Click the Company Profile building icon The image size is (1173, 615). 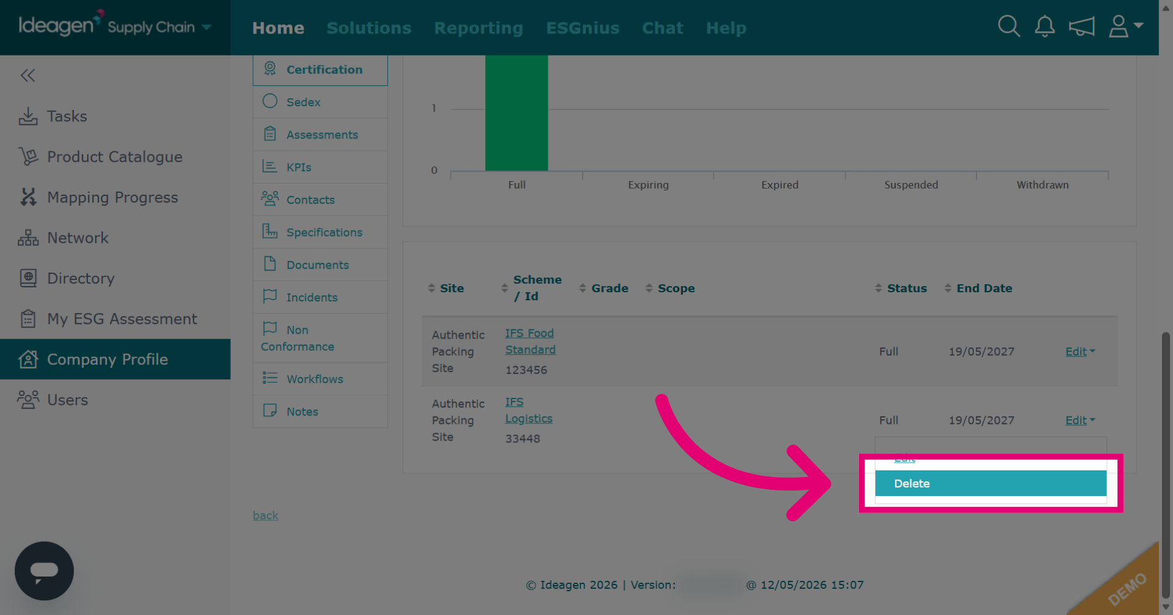click(x=28, y=359)
